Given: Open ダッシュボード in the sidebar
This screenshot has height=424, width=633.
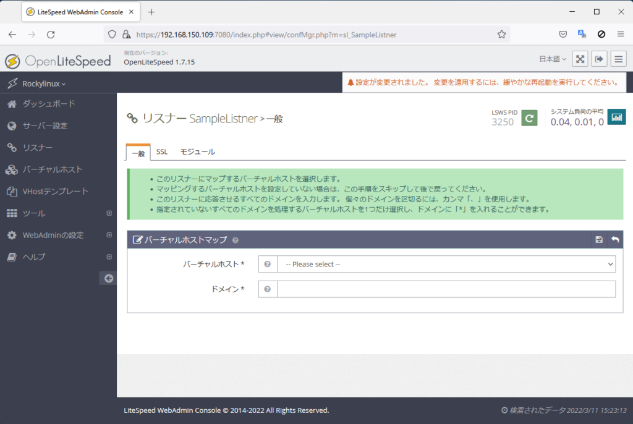Looking at the screenshot, I should click(x=48, y=104).
